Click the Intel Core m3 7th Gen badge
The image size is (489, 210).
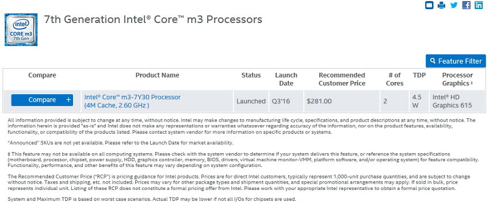(x=21, y=30)
